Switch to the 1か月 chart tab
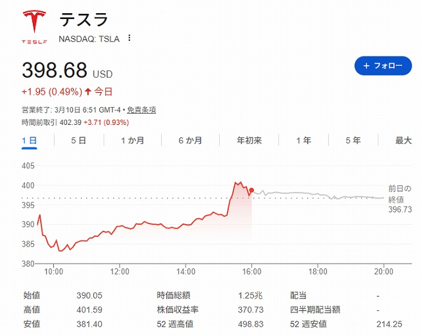Viewport: 421px width, 336px height. [132, 140]
